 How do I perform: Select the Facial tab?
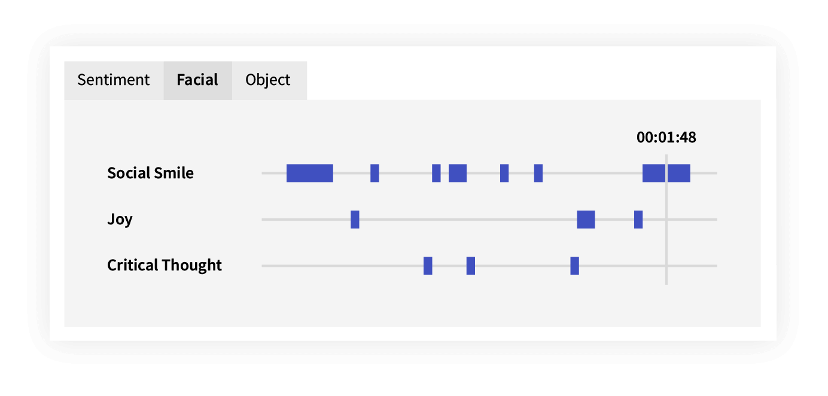[197, 80]
